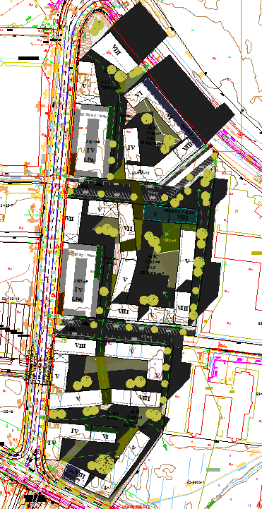Click the solid black bar at upper left
Viewport: 262px width, 509px height.
coord(28,58)
